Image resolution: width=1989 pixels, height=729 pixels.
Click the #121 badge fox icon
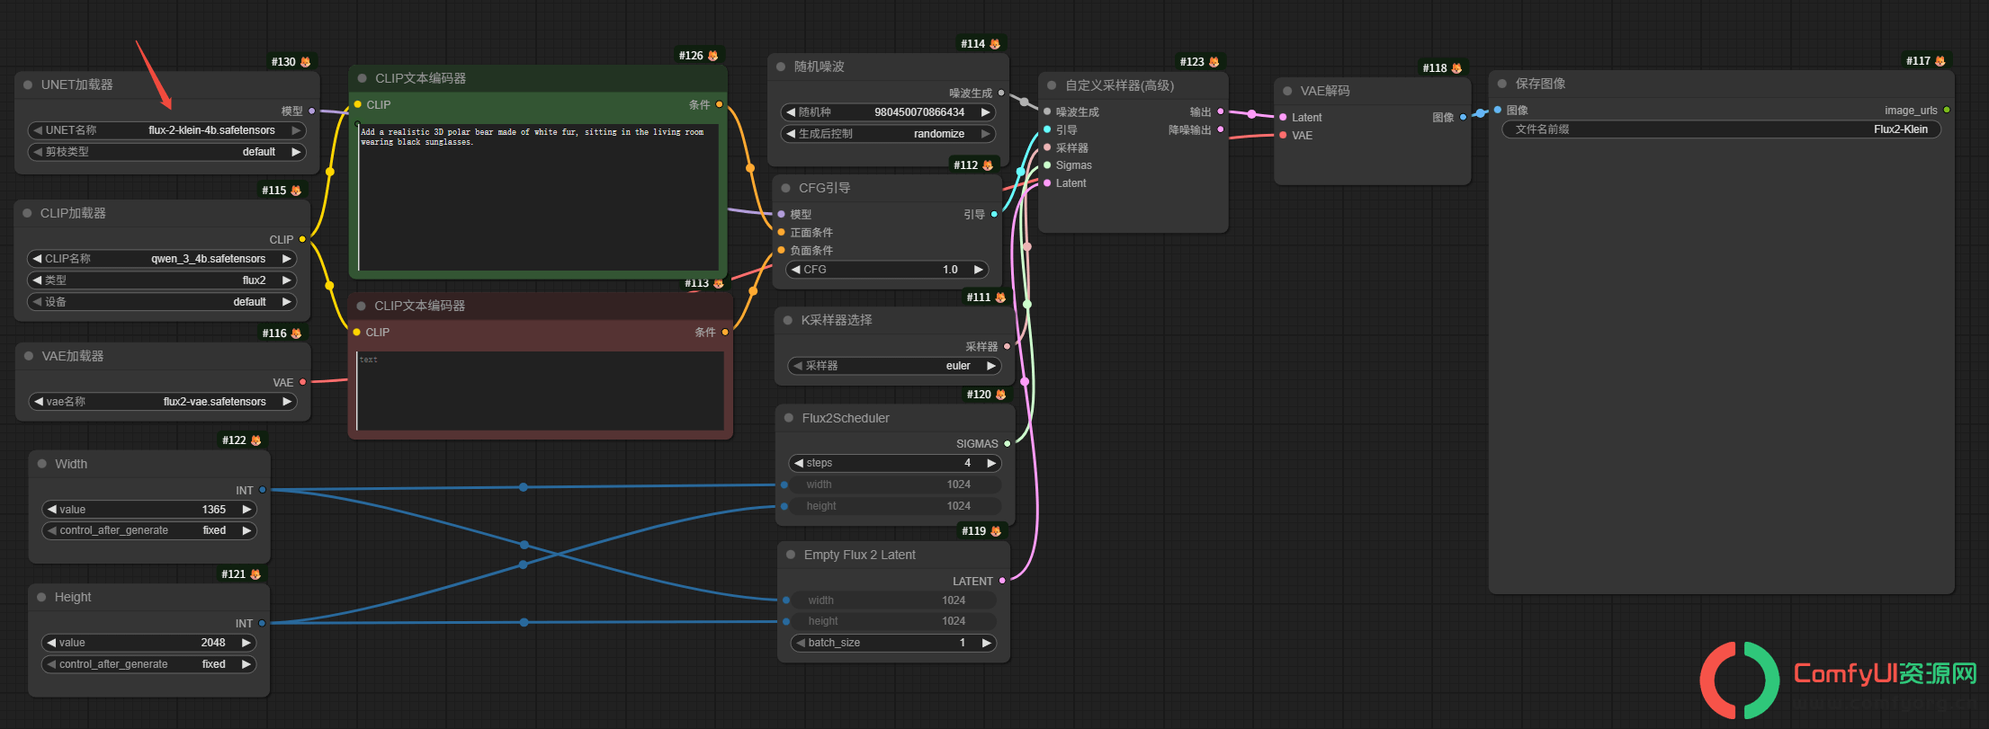[255, 574]
